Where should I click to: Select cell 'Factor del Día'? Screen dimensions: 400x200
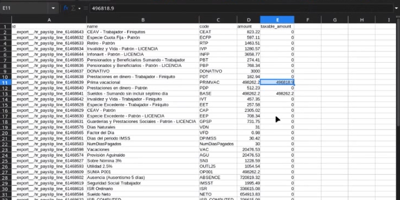pos(143,132)
